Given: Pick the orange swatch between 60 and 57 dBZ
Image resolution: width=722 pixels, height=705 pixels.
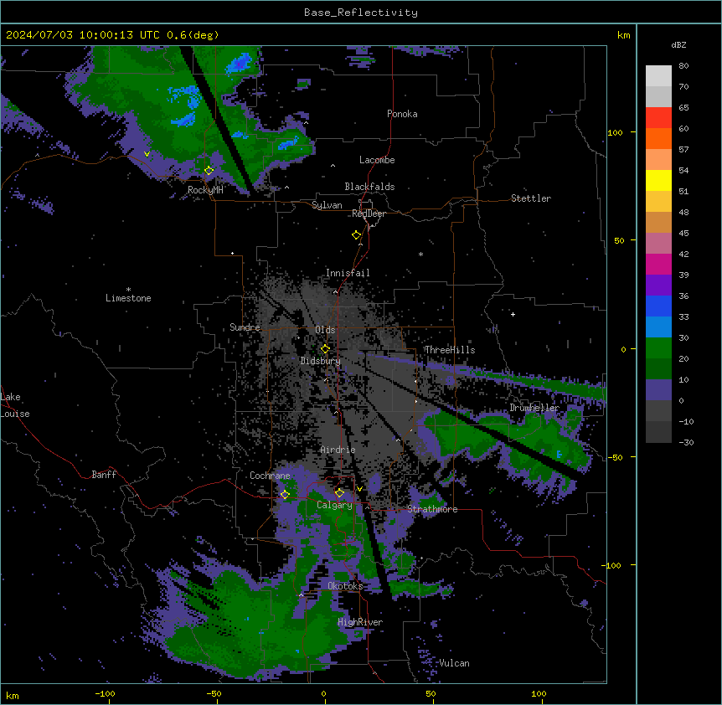Looking at the screenshot, I should (x=658, y=138).
